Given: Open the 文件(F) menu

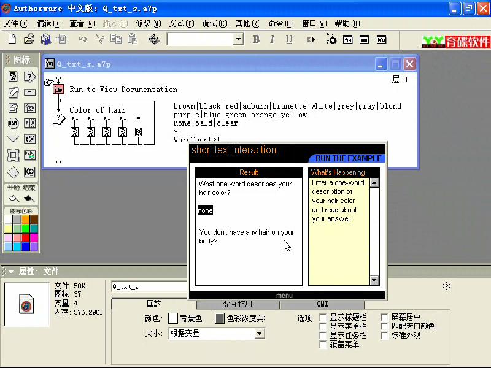Looking at the screenshot, I should click(16, 23).
